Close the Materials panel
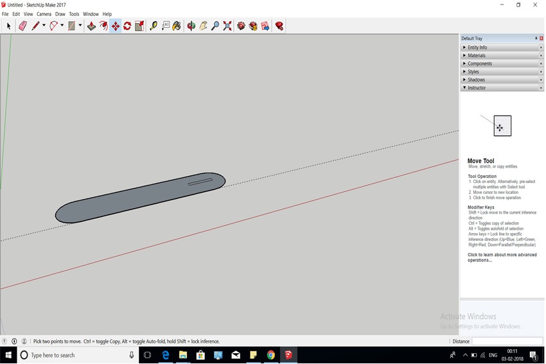546x364 pixels. pyautogui.click(x=541, y=55)
